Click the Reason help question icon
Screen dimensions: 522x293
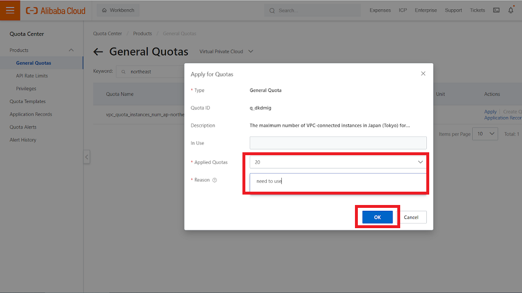(215, 180)
